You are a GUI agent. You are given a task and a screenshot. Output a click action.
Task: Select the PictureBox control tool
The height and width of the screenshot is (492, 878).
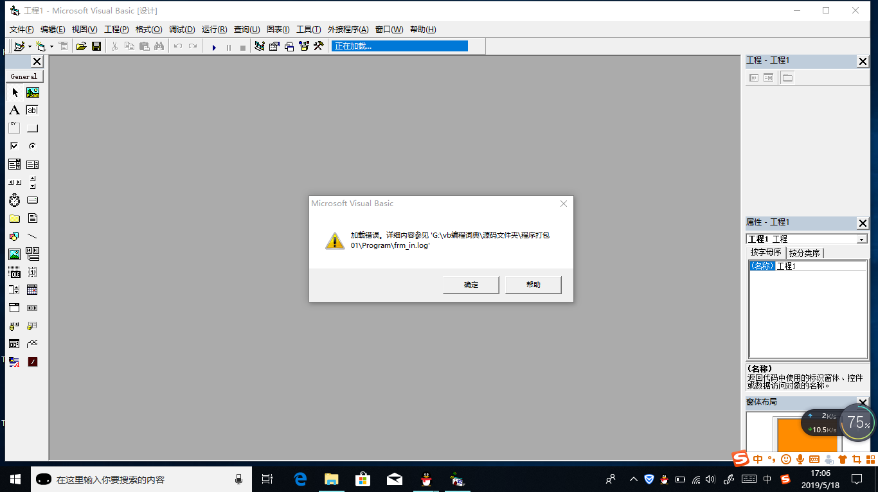33,92
